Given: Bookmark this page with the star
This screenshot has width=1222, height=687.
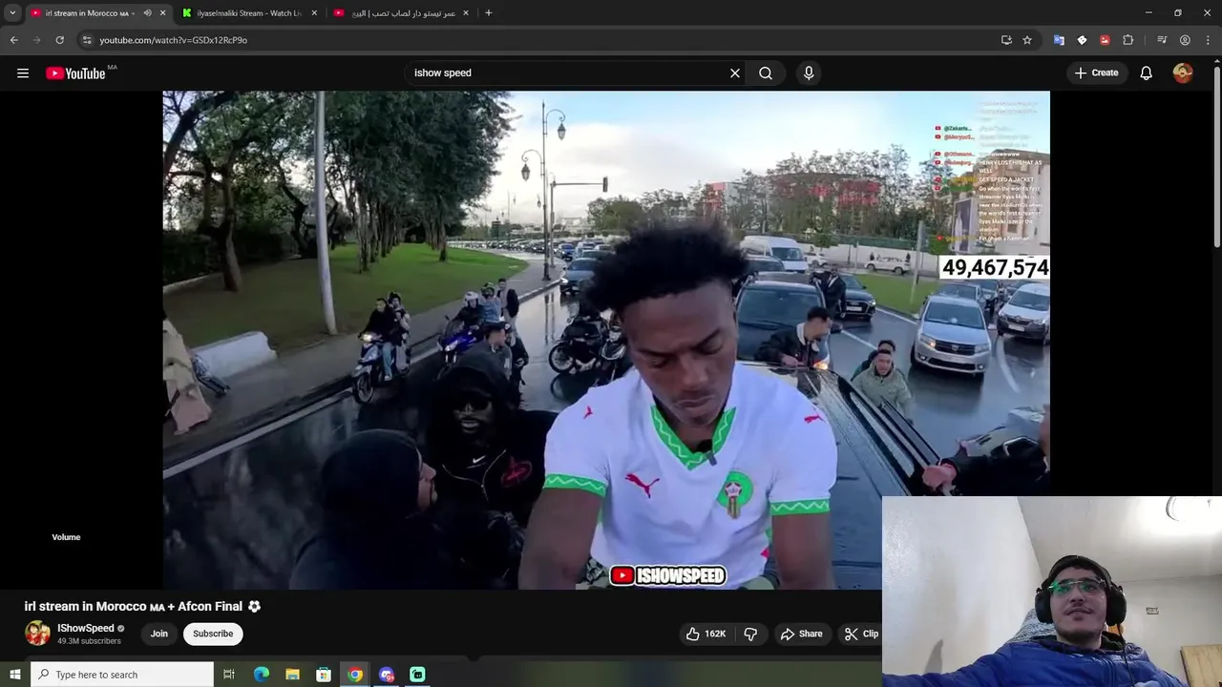Looking at the screenshot, I should point(1027,40).
